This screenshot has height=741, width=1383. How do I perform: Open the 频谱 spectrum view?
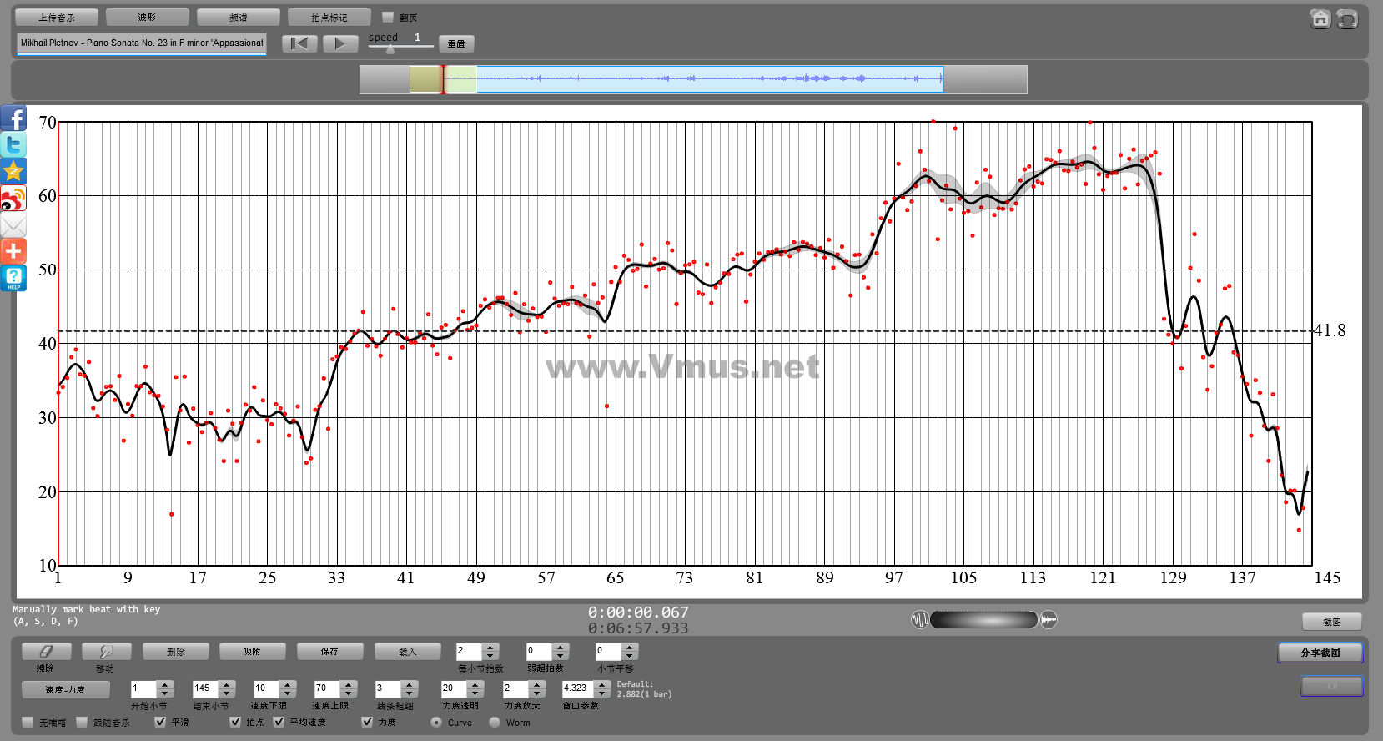[x=238, y=17]
